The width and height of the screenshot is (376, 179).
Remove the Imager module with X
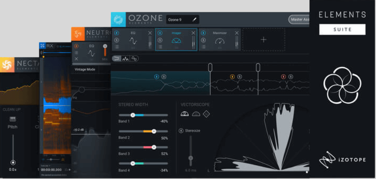pos(194,33)
